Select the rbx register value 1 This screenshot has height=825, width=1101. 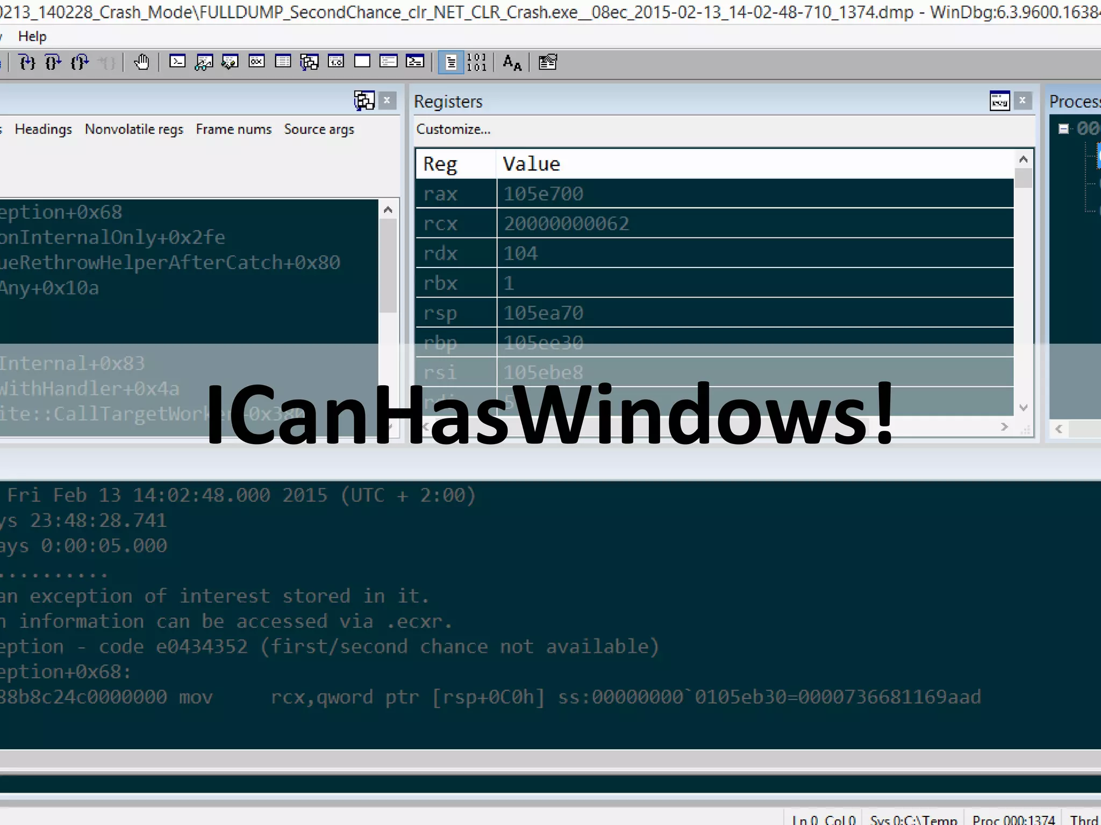[x=755, y=283]
